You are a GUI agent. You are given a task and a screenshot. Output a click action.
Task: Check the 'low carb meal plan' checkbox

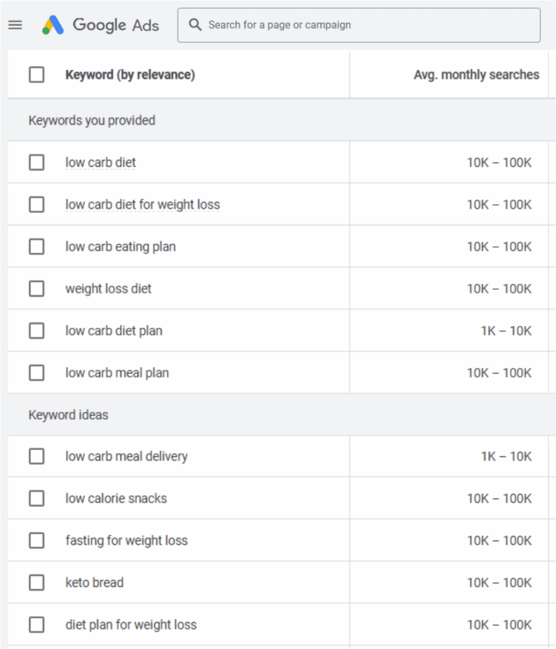click(37, 373)
